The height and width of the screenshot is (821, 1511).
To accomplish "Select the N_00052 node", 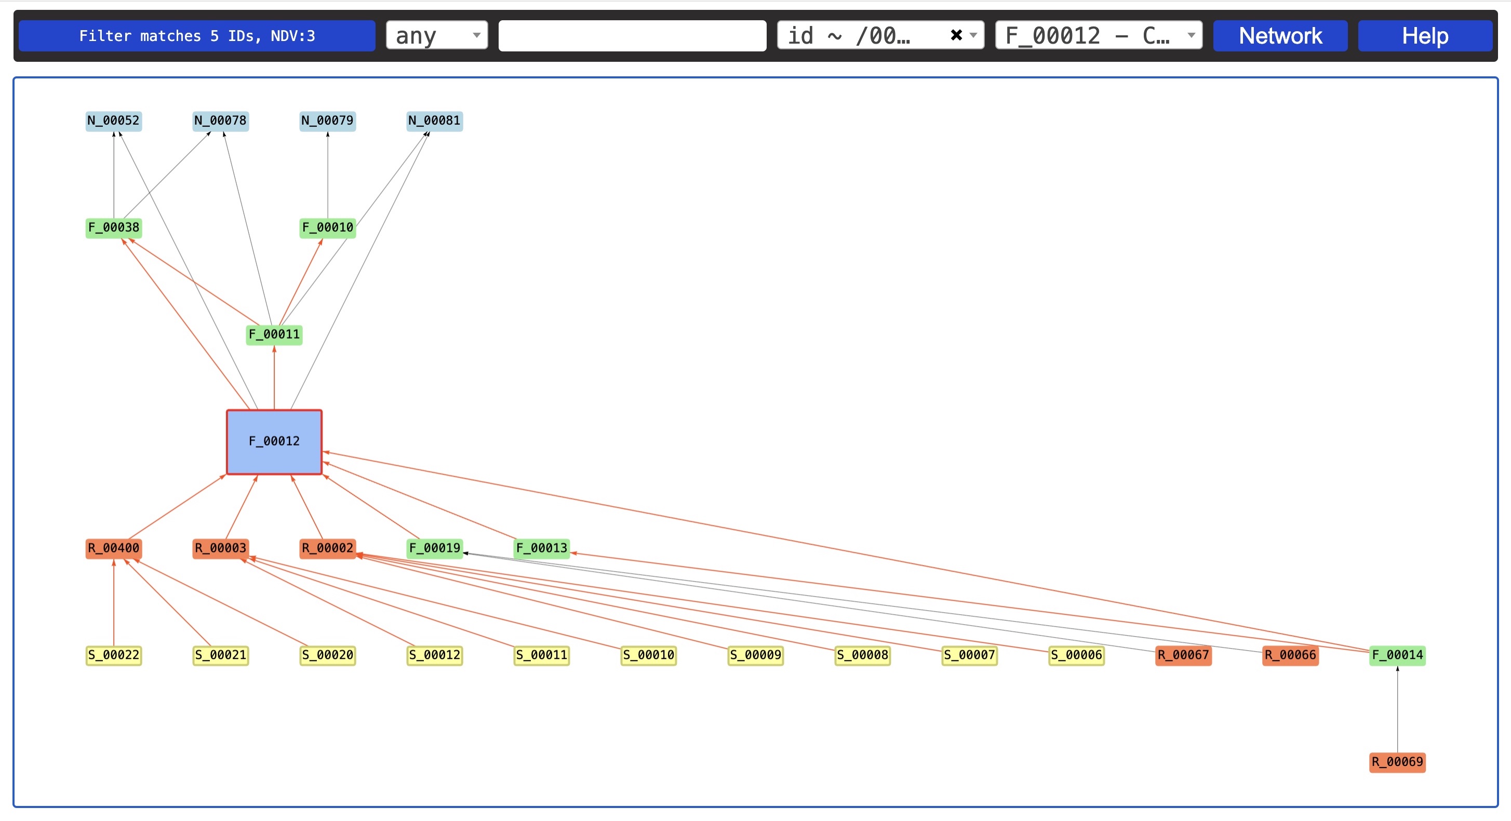I will (x=113, y=121).
